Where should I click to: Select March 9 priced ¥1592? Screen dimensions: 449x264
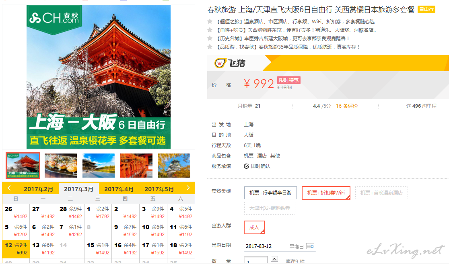[126, 231]
